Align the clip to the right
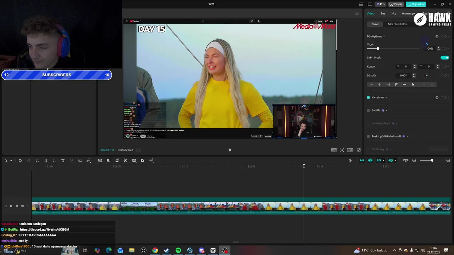 click(x=388, y=85)
